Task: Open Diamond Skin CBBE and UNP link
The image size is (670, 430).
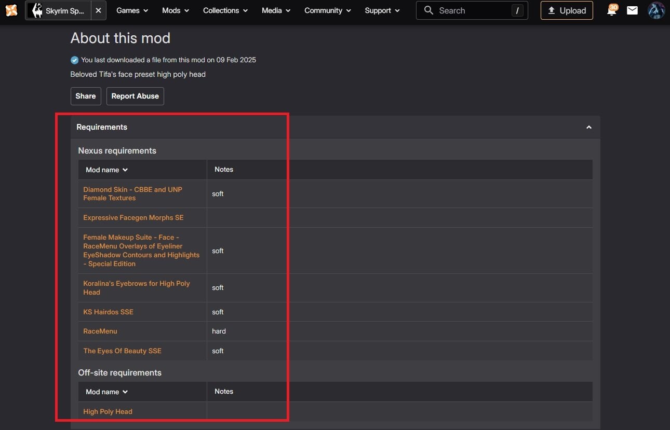Action: click(x=133, y=193)
